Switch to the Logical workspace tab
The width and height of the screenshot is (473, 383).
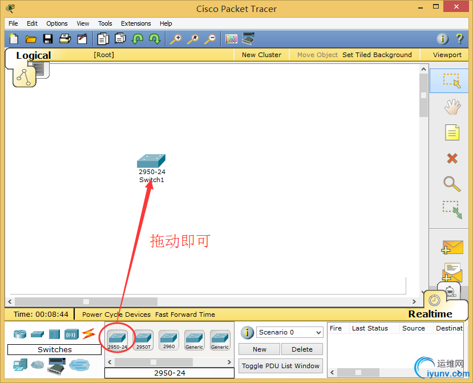tap(34, 55)
